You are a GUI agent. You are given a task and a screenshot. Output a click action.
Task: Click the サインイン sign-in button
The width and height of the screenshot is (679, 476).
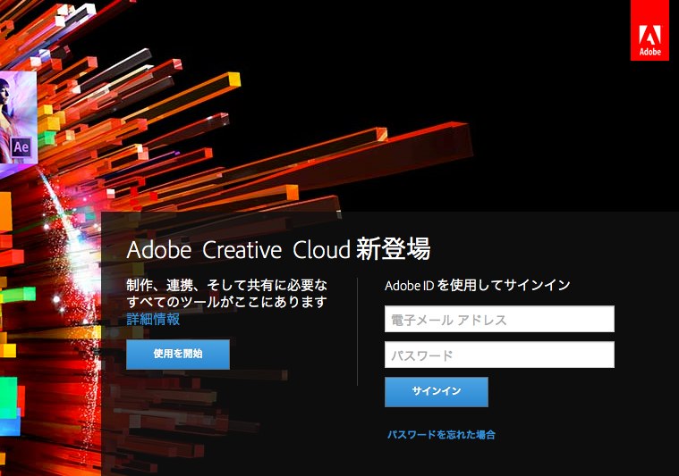437,392
